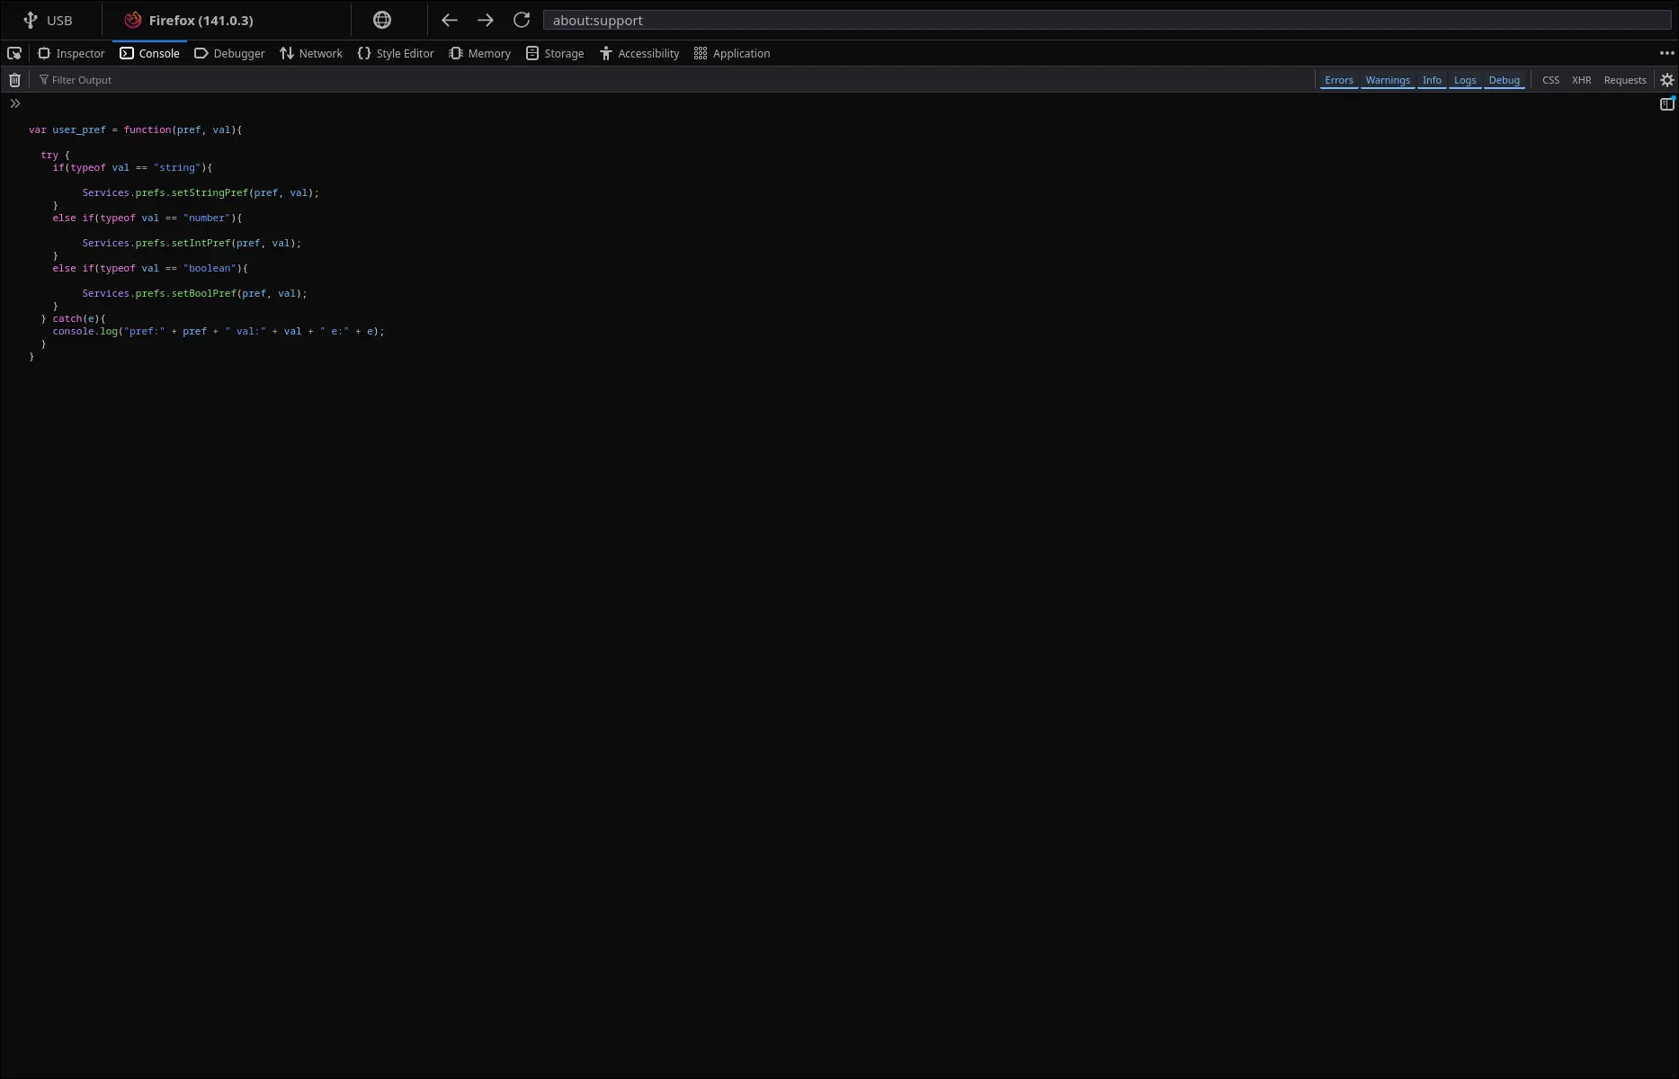Open console settings gear icon

point(1666,80)
